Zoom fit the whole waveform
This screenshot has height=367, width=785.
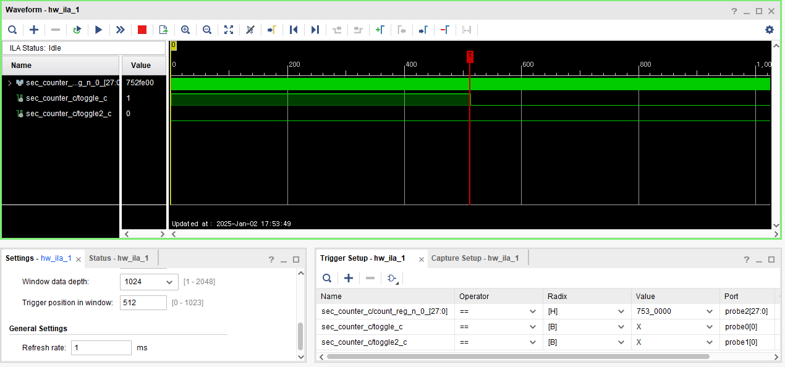click(x=229, y=30)
